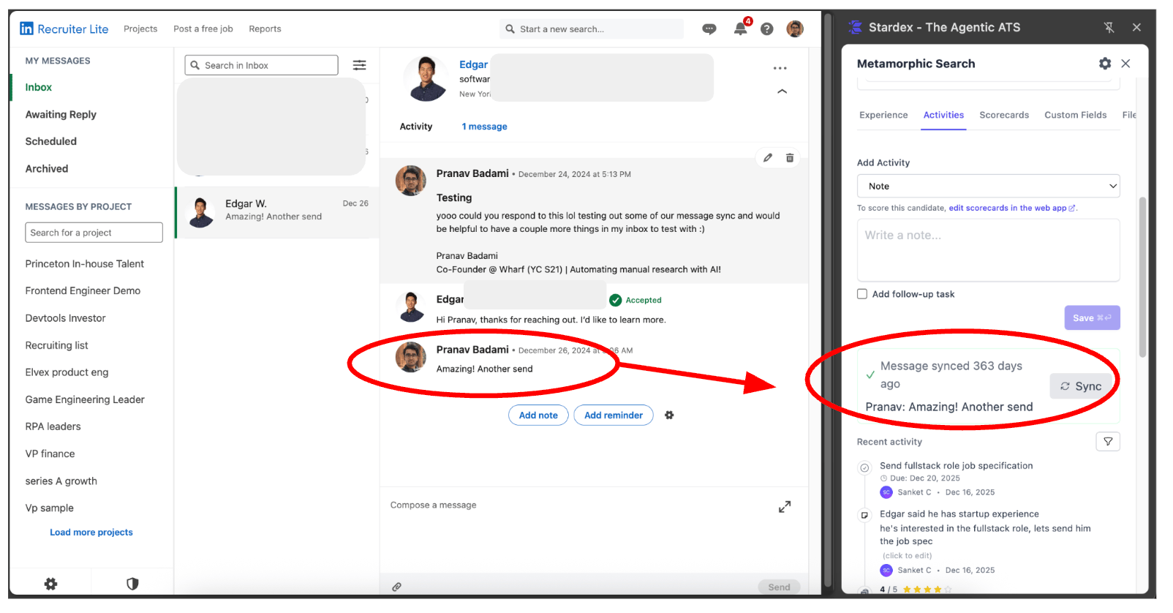Click the Stardex logo icon
The height and width of the screenshot is (613, 1173).
point(855,28)
